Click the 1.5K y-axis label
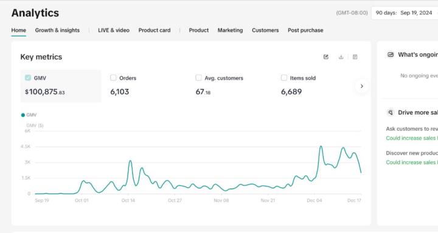Image resolution: width=438 pixels, height=233 pixels. pyautogui.click(x=26, y=178)
